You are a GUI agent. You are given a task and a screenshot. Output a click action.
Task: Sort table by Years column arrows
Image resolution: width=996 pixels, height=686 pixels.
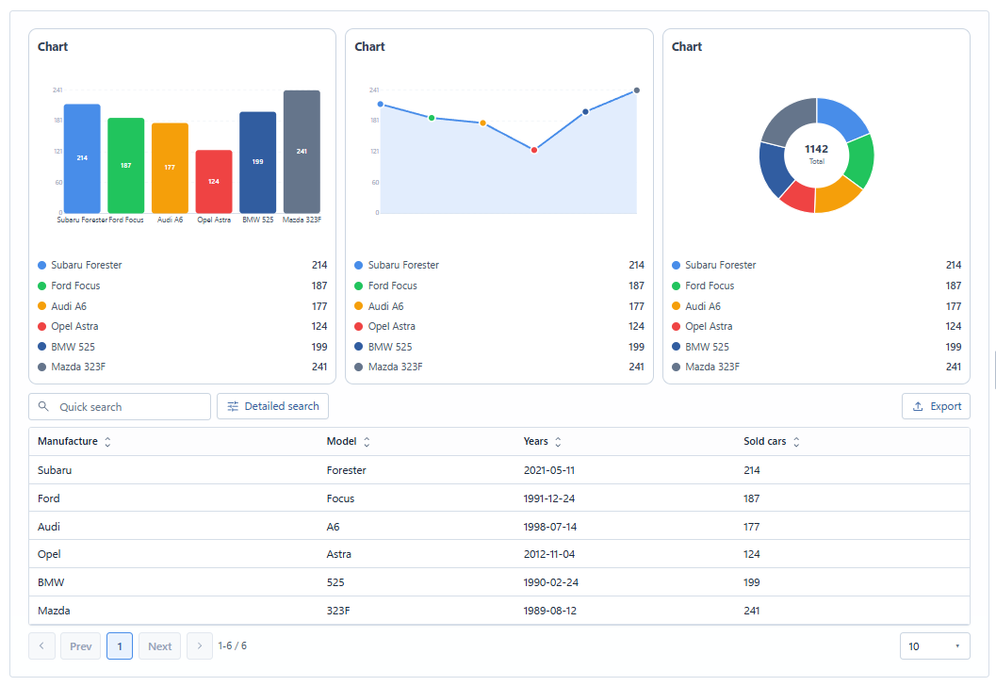point(558,441)
